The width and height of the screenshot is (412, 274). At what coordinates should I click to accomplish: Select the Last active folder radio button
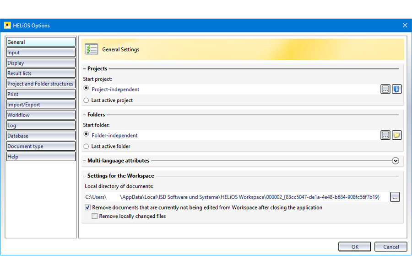[86, 146]
